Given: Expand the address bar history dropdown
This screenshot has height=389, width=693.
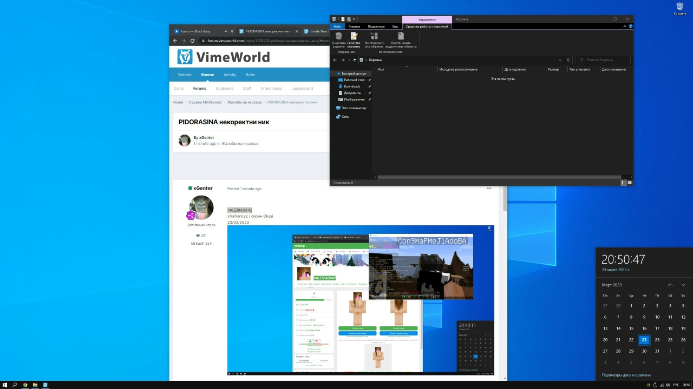Looking at the screenshot, I should 561,60.
